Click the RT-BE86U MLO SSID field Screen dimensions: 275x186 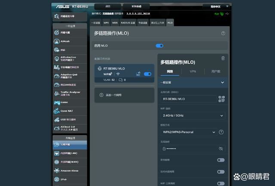[x=188, y=99]
